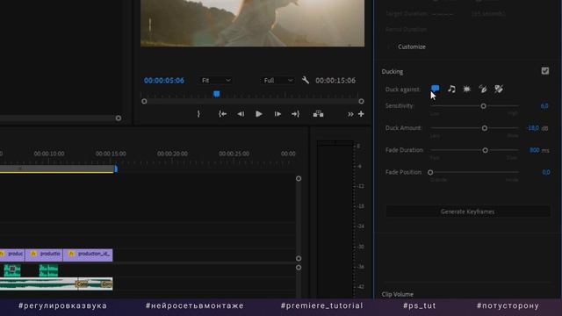Select Ambience icon in Duck against row
The height and width of the screenshot is (316, 562).
click(483, 89)
